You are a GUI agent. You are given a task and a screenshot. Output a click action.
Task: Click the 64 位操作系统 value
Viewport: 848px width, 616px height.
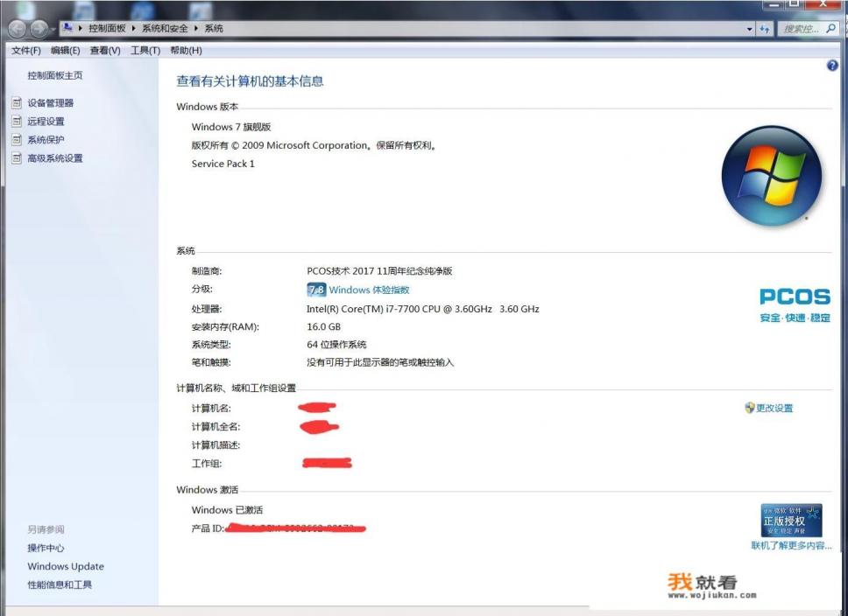(x=336, y=345)
